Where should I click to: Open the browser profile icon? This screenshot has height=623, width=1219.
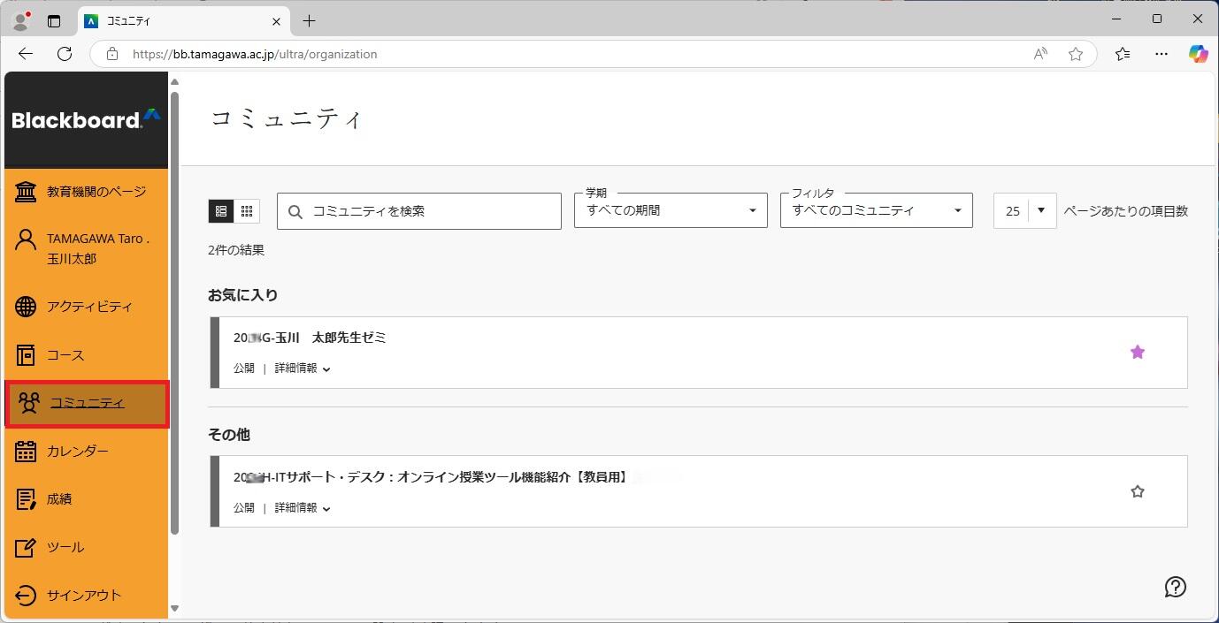(21, 21)
